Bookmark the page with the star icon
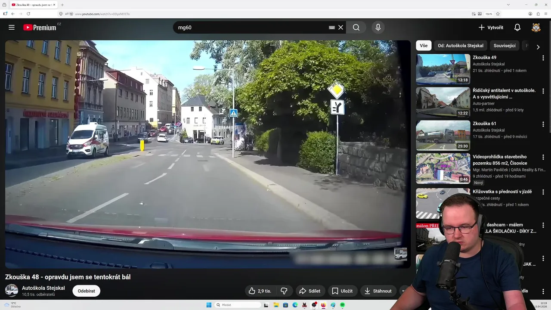This screenshot has width=551, height=310. pyautogui.click(x=498, y=14)
